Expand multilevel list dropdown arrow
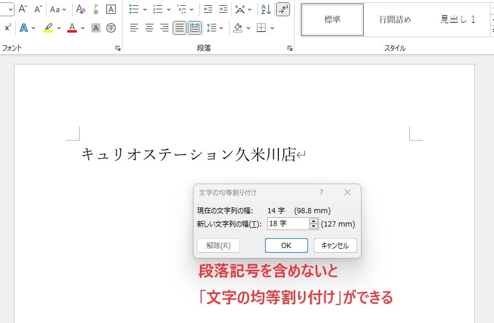 (x=192, y=9)
